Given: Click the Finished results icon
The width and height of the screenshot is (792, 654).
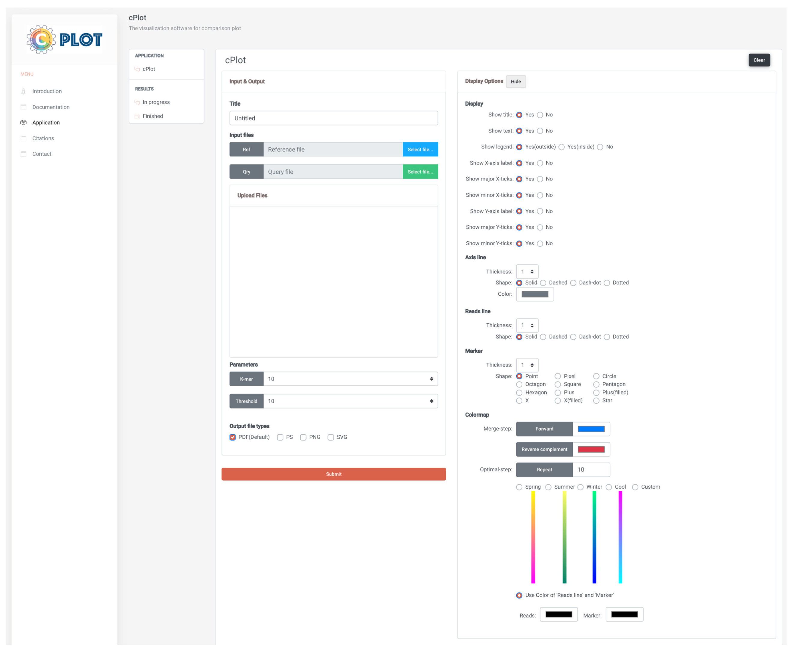Looking at the screenshot, I should click(137, 116).
